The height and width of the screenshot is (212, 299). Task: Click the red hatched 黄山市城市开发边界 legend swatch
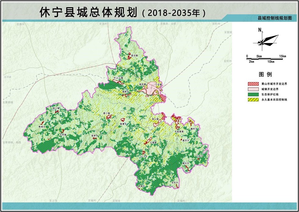point(253,84)
